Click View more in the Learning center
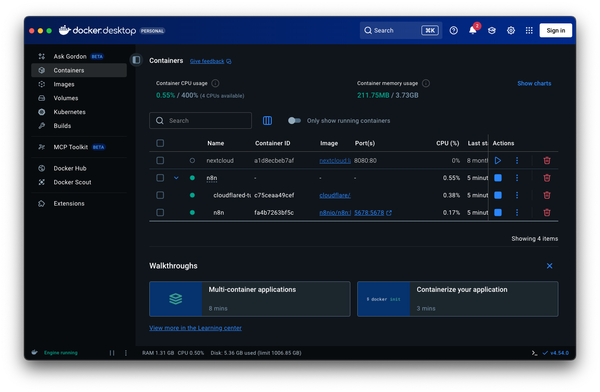600x392 pixels. pyautogui.click(x=195, y=328)
